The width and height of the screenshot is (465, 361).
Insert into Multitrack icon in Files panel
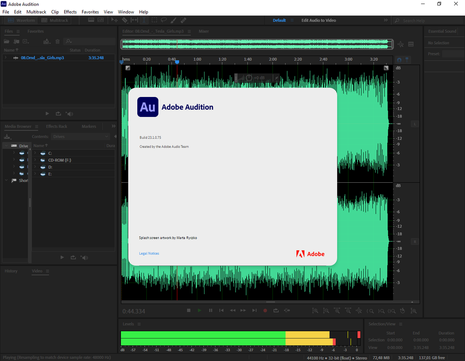pos(46,42)
